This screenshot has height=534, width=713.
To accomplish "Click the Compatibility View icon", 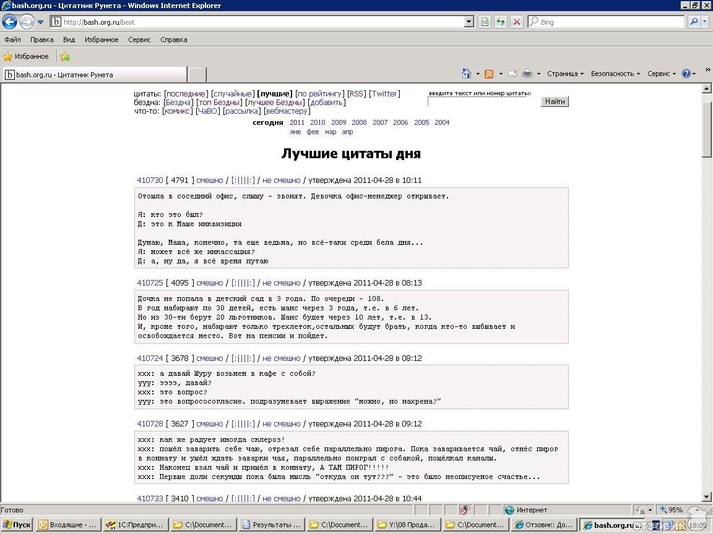I will (x=485, y=22).
